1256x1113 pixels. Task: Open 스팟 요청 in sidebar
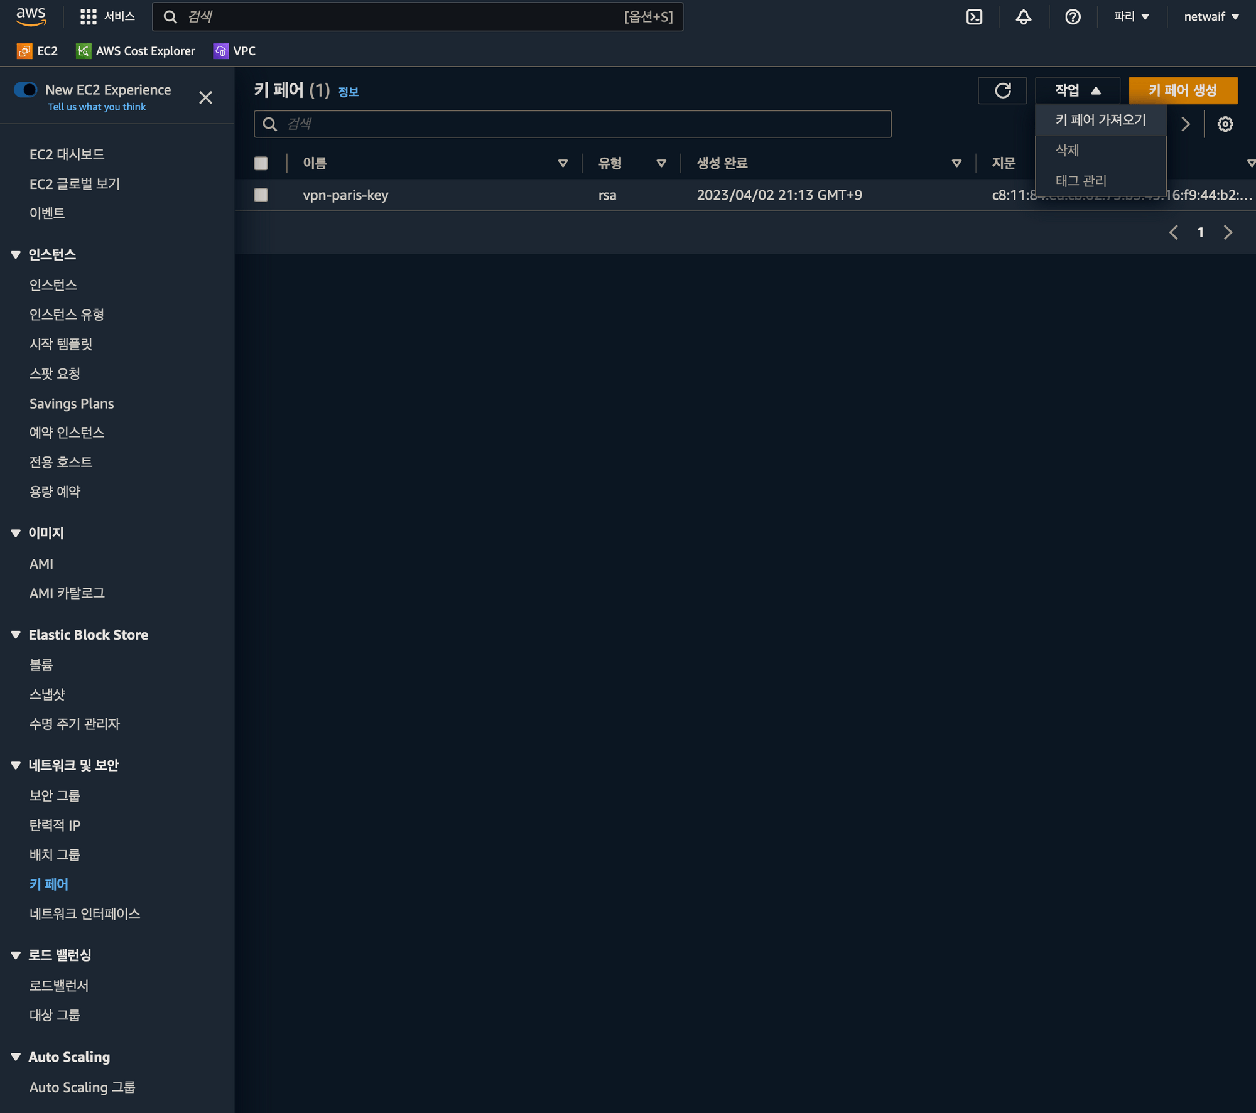pos(55,374)
